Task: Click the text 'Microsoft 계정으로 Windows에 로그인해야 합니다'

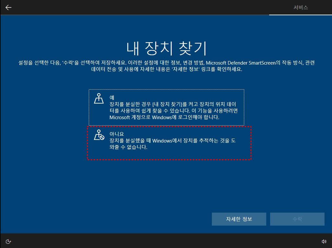Action: pyautogui.click(x=164, y=117)
